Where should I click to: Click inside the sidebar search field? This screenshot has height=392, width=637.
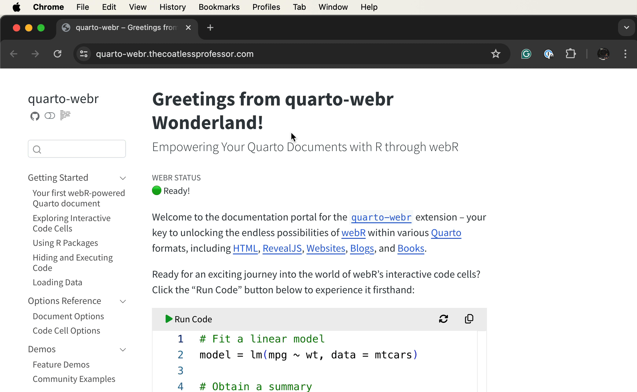[77, 149]
